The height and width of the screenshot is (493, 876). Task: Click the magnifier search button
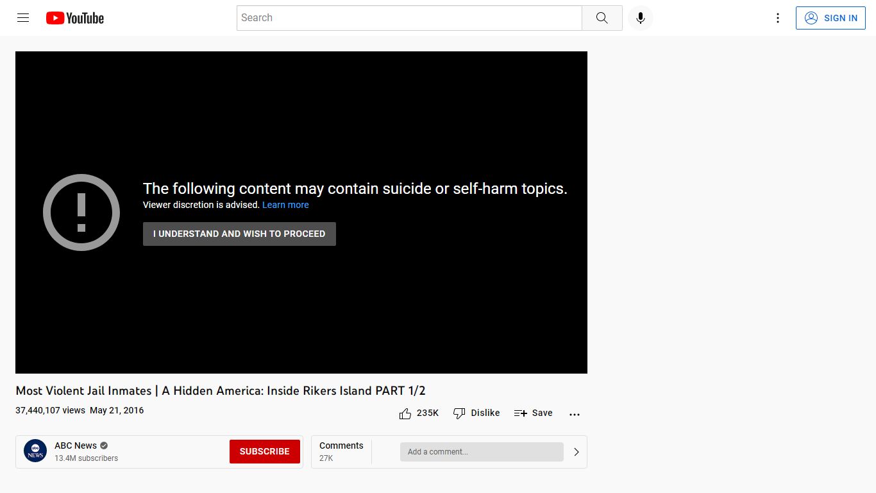click(602, 18)
